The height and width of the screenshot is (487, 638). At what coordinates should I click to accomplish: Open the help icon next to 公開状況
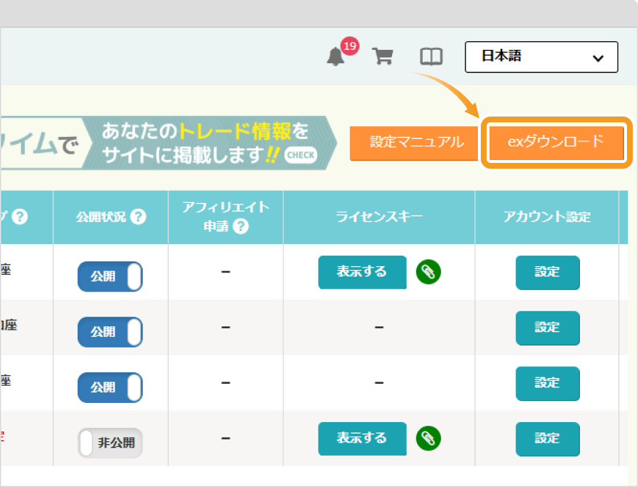[x=139, y=217]
